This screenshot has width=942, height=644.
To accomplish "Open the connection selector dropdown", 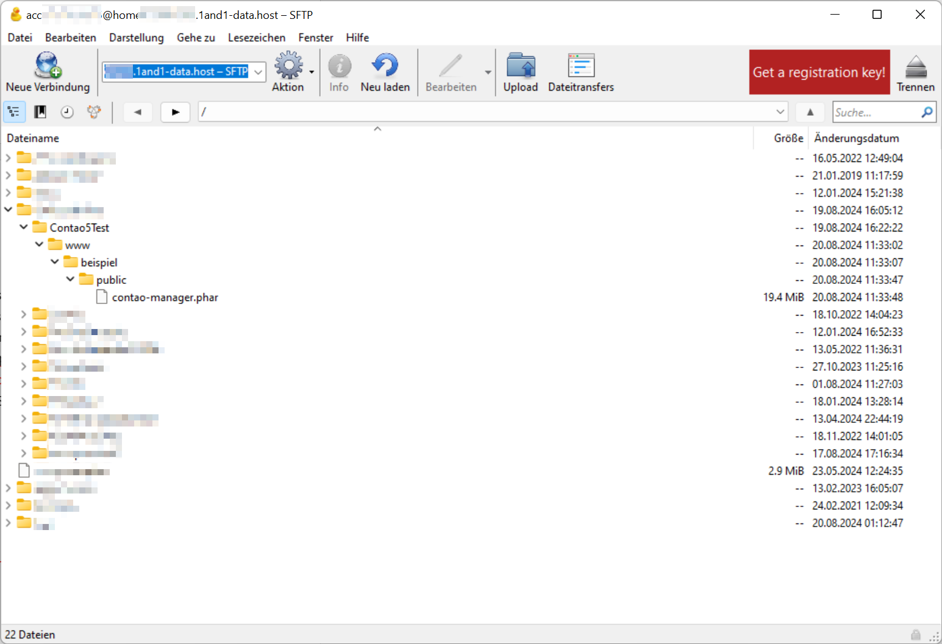I will [x=259, y=72].
